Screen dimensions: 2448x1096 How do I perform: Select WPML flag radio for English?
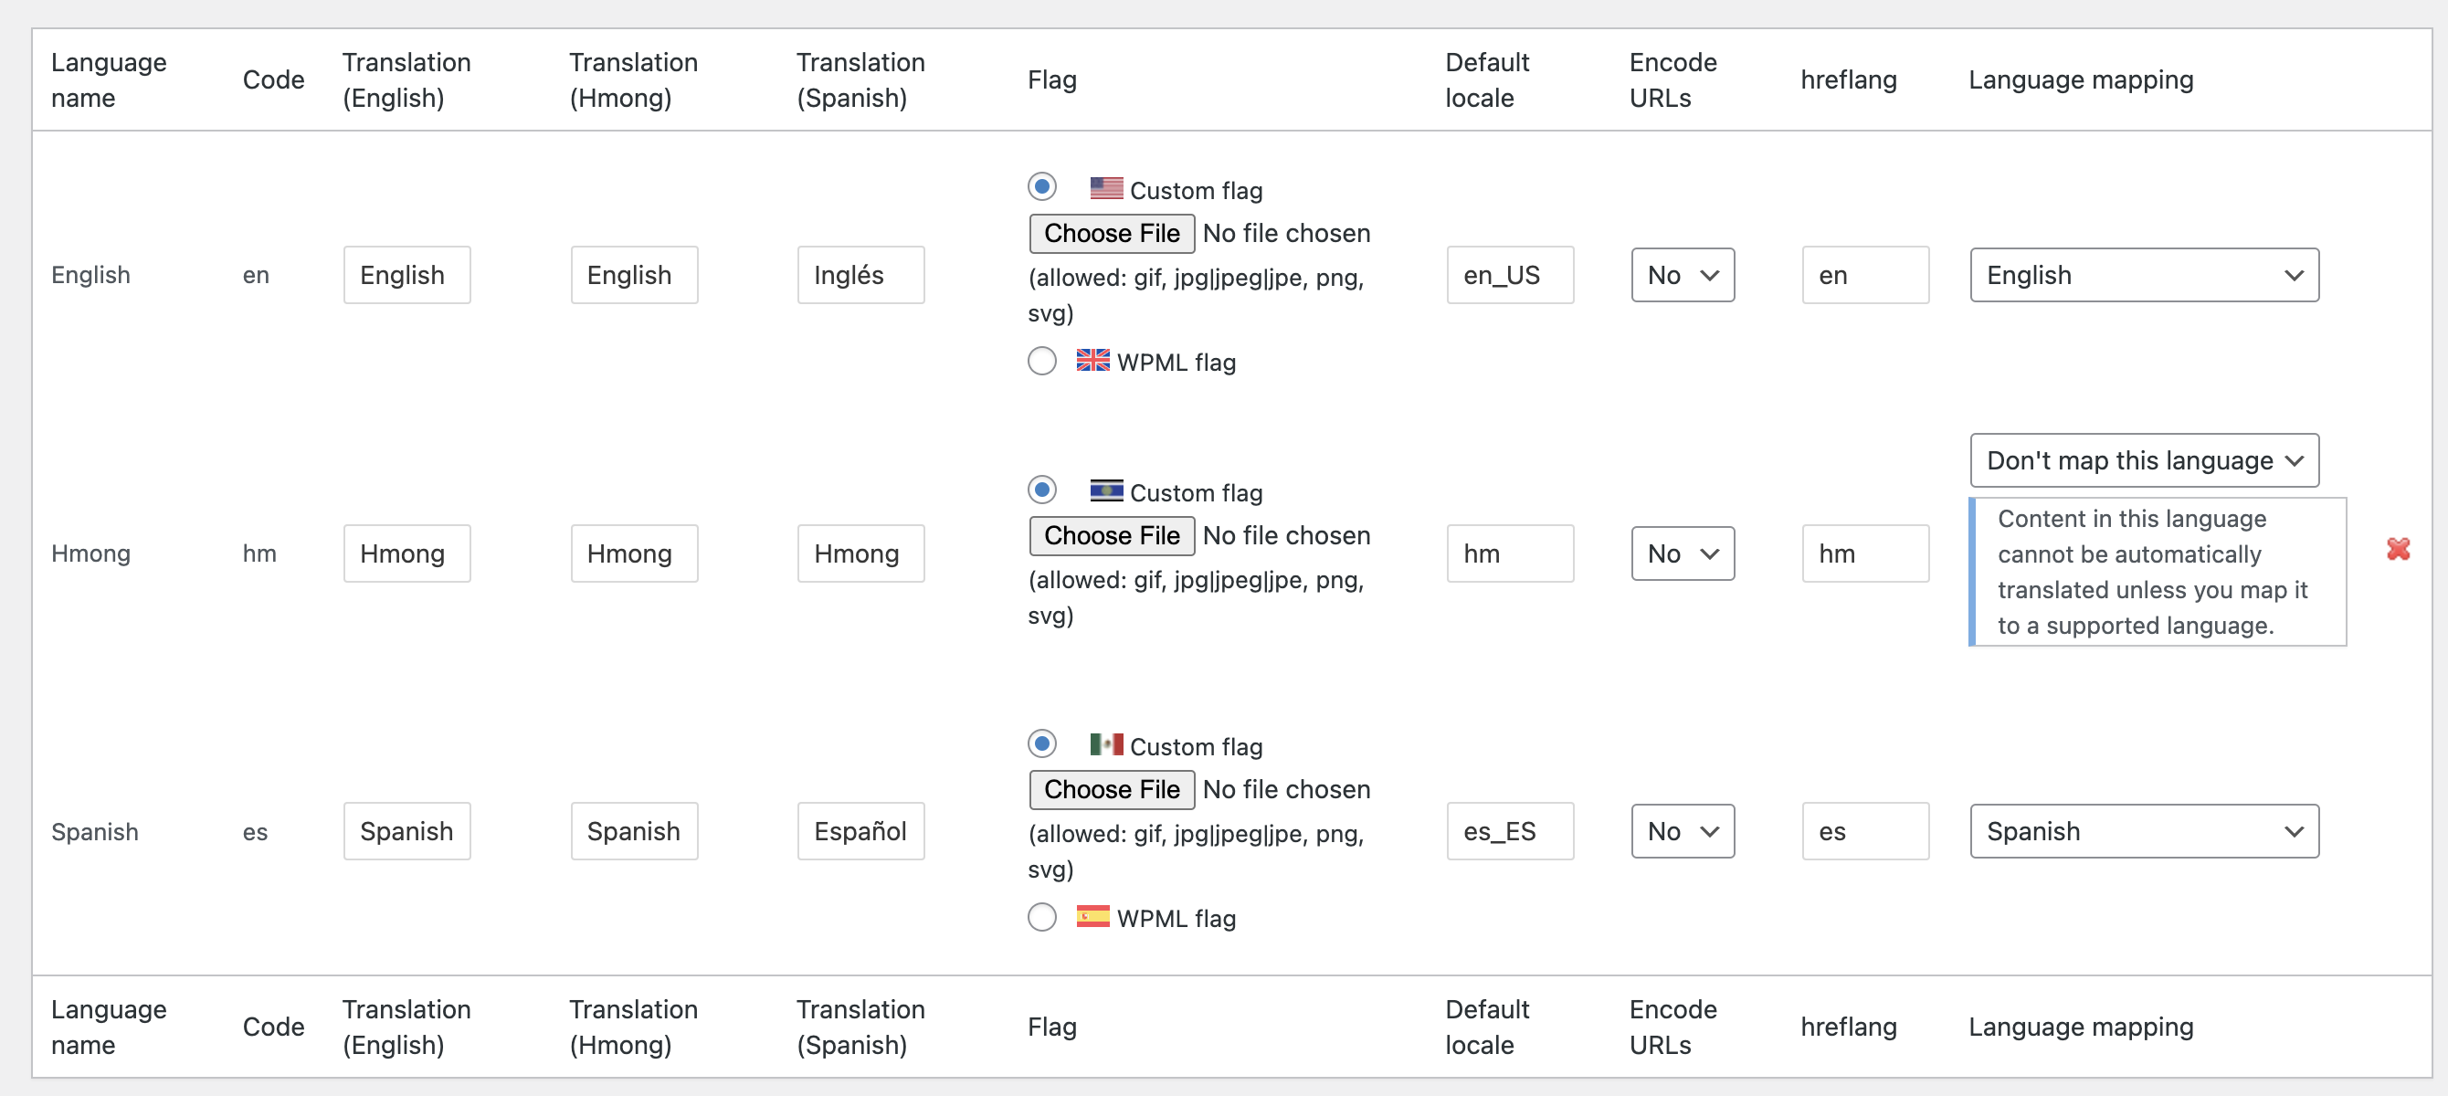1042,361
